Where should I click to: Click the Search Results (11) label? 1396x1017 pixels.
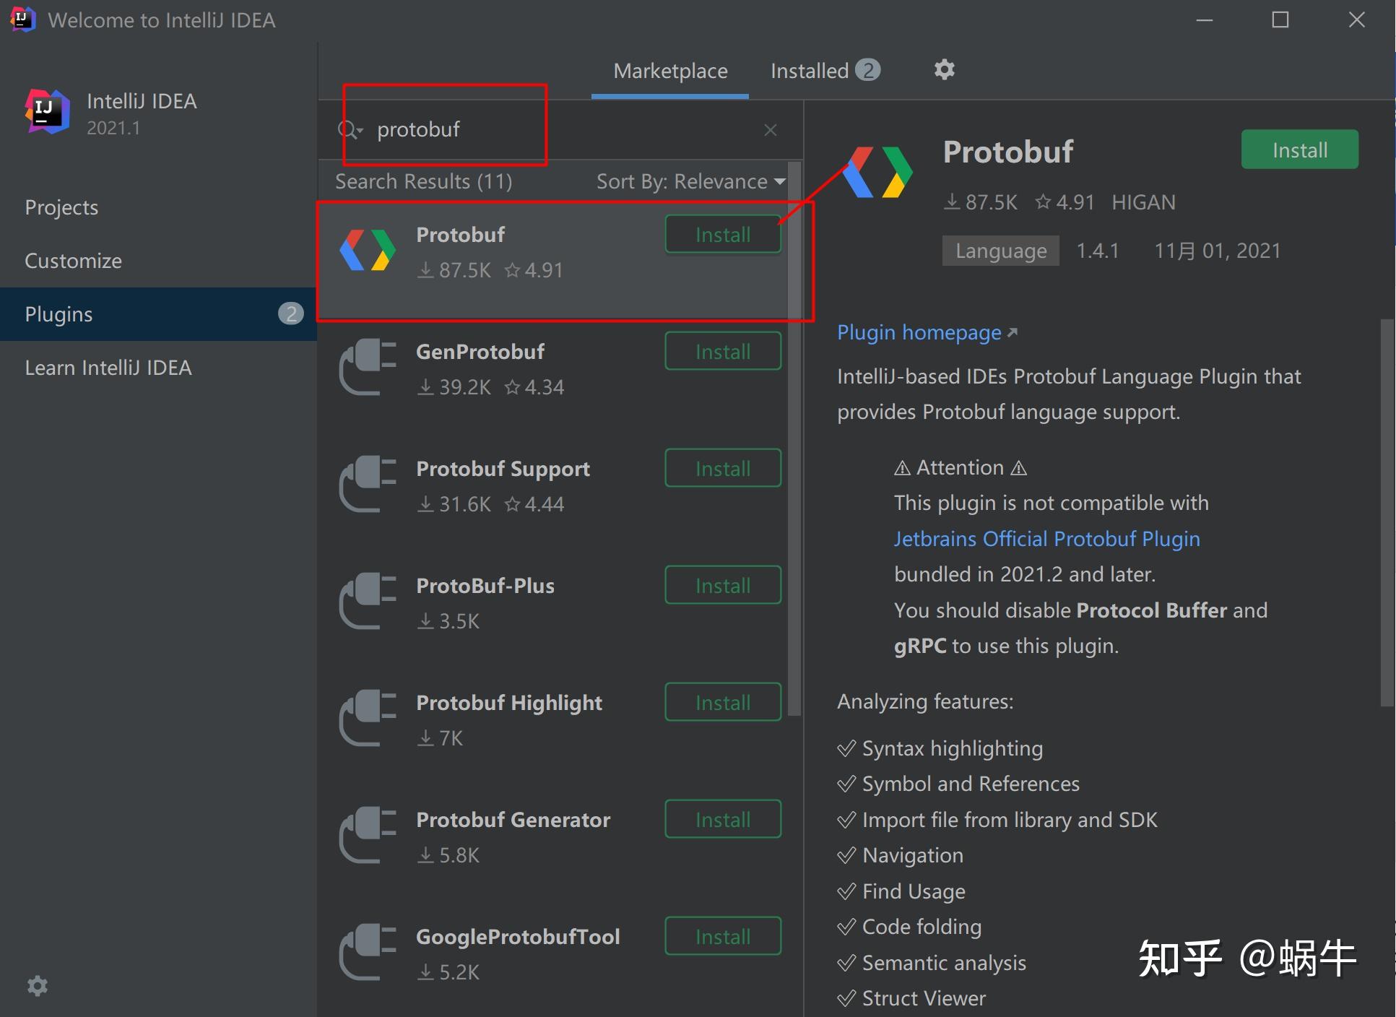(424, 181)
